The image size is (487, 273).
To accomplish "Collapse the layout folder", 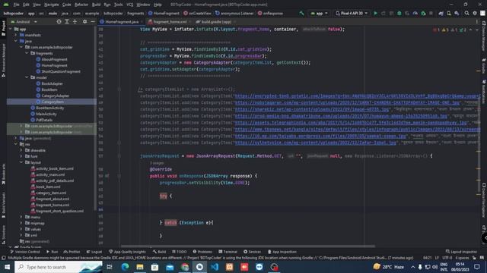I will 21,162.
